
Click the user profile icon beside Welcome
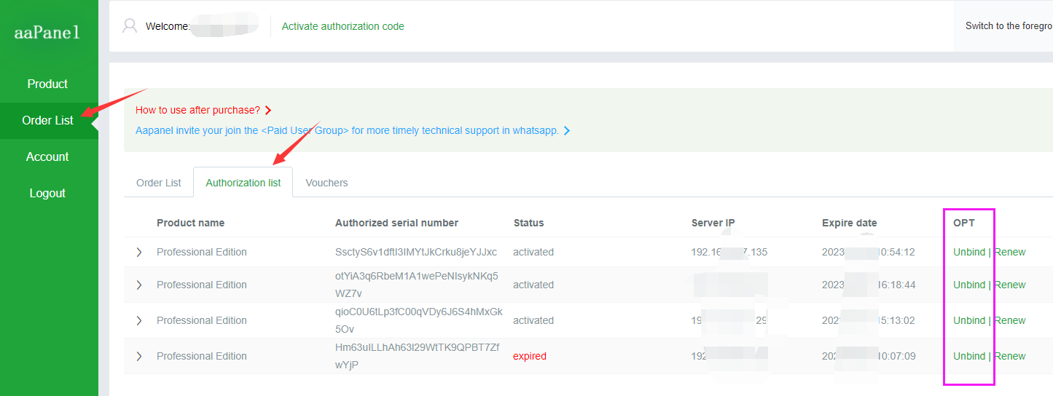click(130, 26)
